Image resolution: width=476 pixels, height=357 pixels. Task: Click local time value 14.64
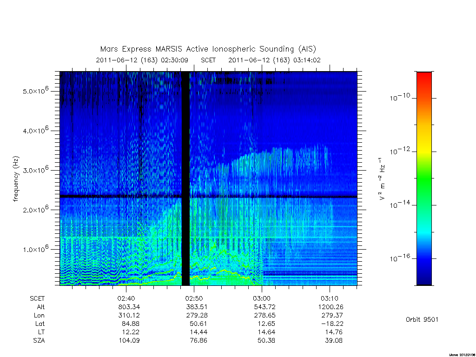(266, 332)
